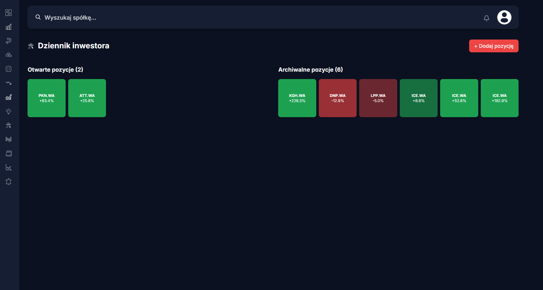Select the candlestick chart icon
This screenshot has width=543, height=290.
(x=9, y=139)
